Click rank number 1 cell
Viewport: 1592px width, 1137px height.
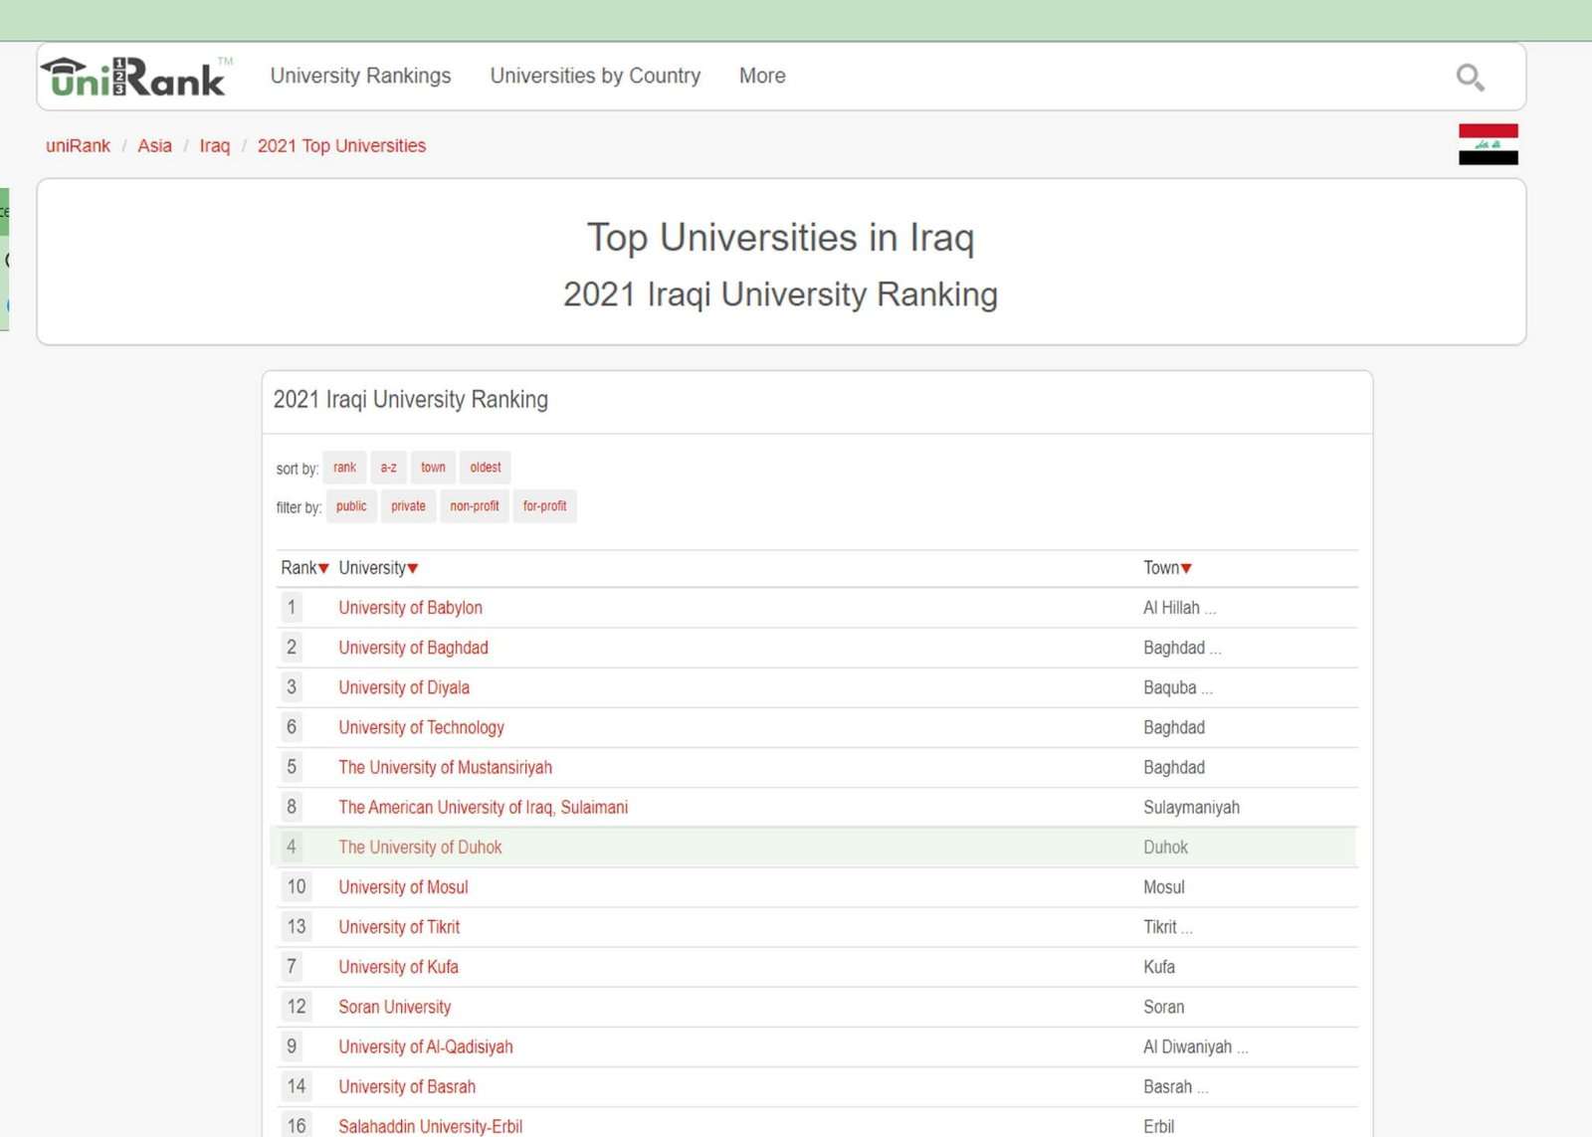coord(292,608)
